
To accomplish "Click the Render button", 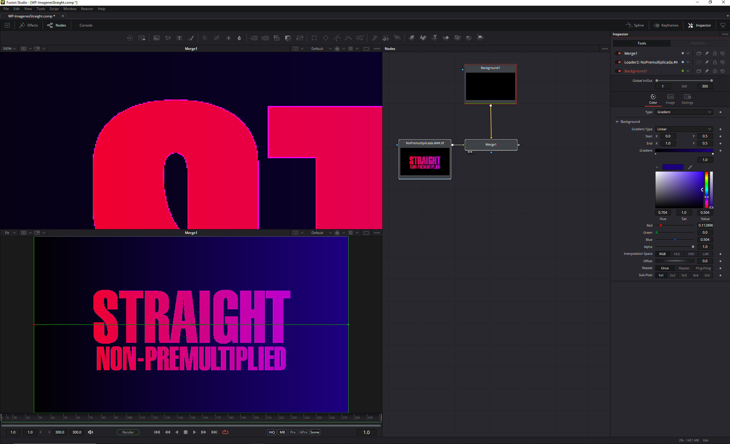I will click(x=128, y=432).
